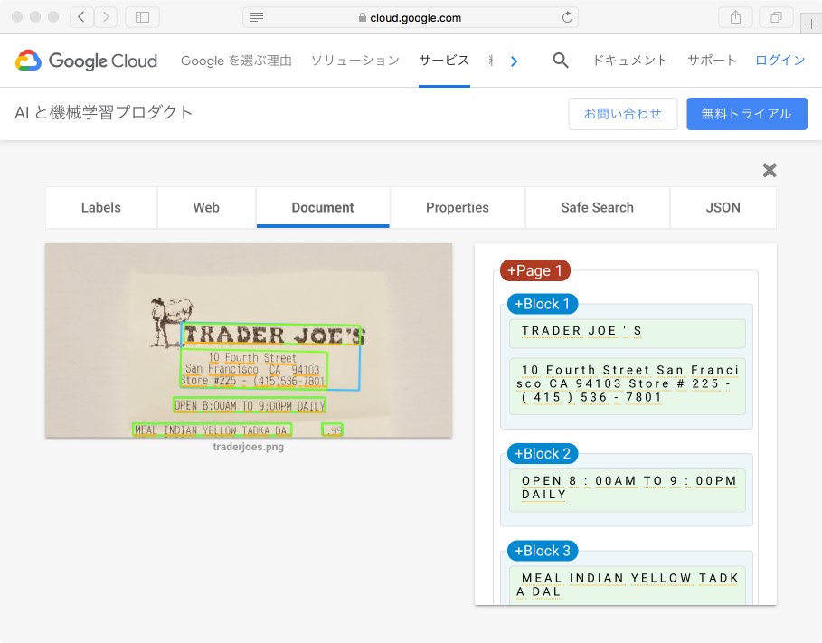Image resolution: width=822 pixels, height=643 pixels.
Task: Click the nav chevron to show more menu items
Action: pyautogui.click(x=514, y=61)
